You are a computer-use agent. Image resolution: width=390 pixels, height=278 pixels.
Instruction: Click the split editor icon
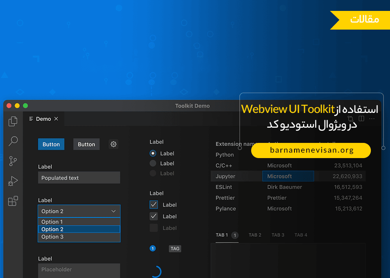[362, 119]
